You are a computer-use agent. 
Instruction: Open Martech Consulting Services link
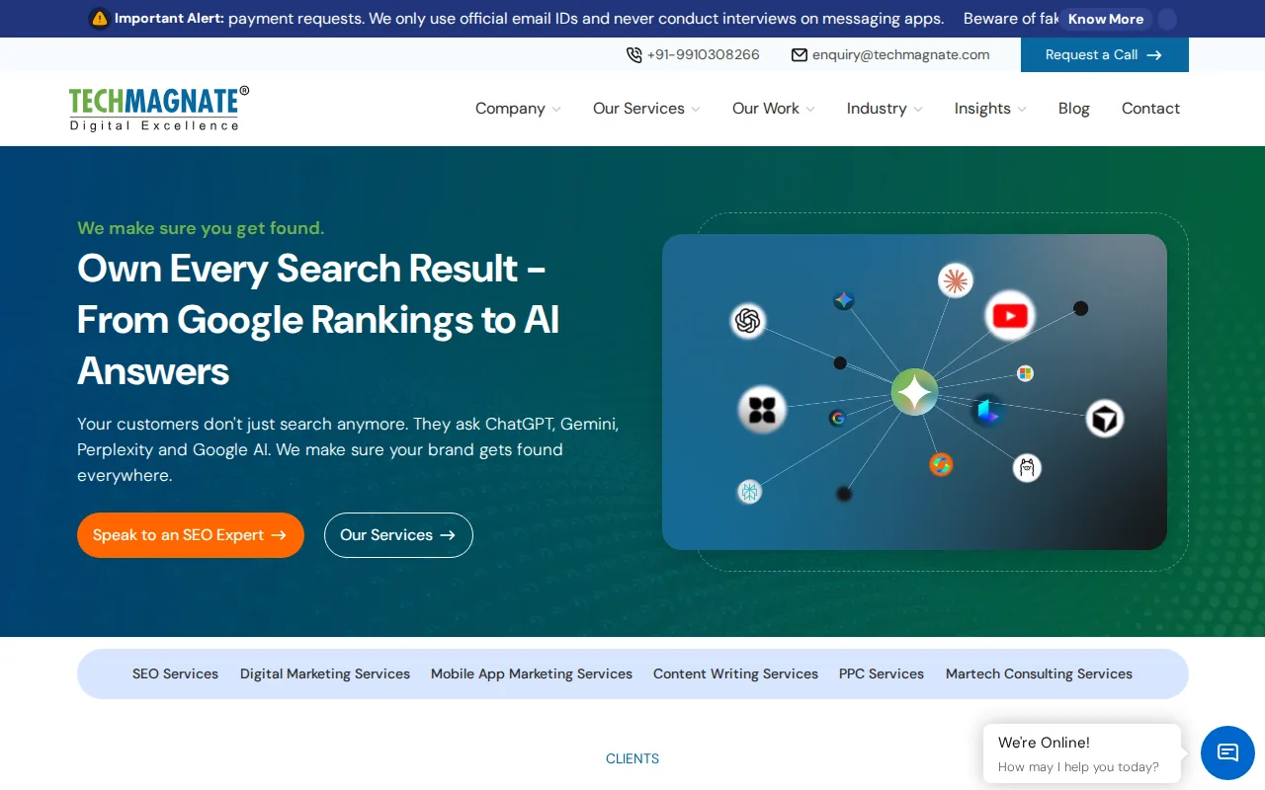1039,673
